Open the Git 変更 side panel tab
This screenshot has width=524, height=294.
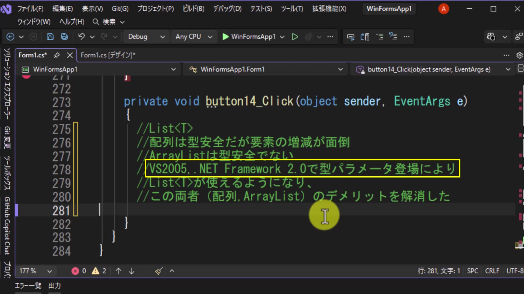pyautogui.click(x=7, y=137)
